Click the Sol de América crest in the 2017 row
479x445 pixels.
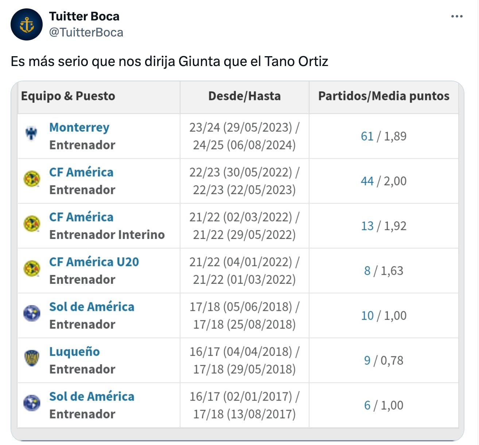click(32, 403)
